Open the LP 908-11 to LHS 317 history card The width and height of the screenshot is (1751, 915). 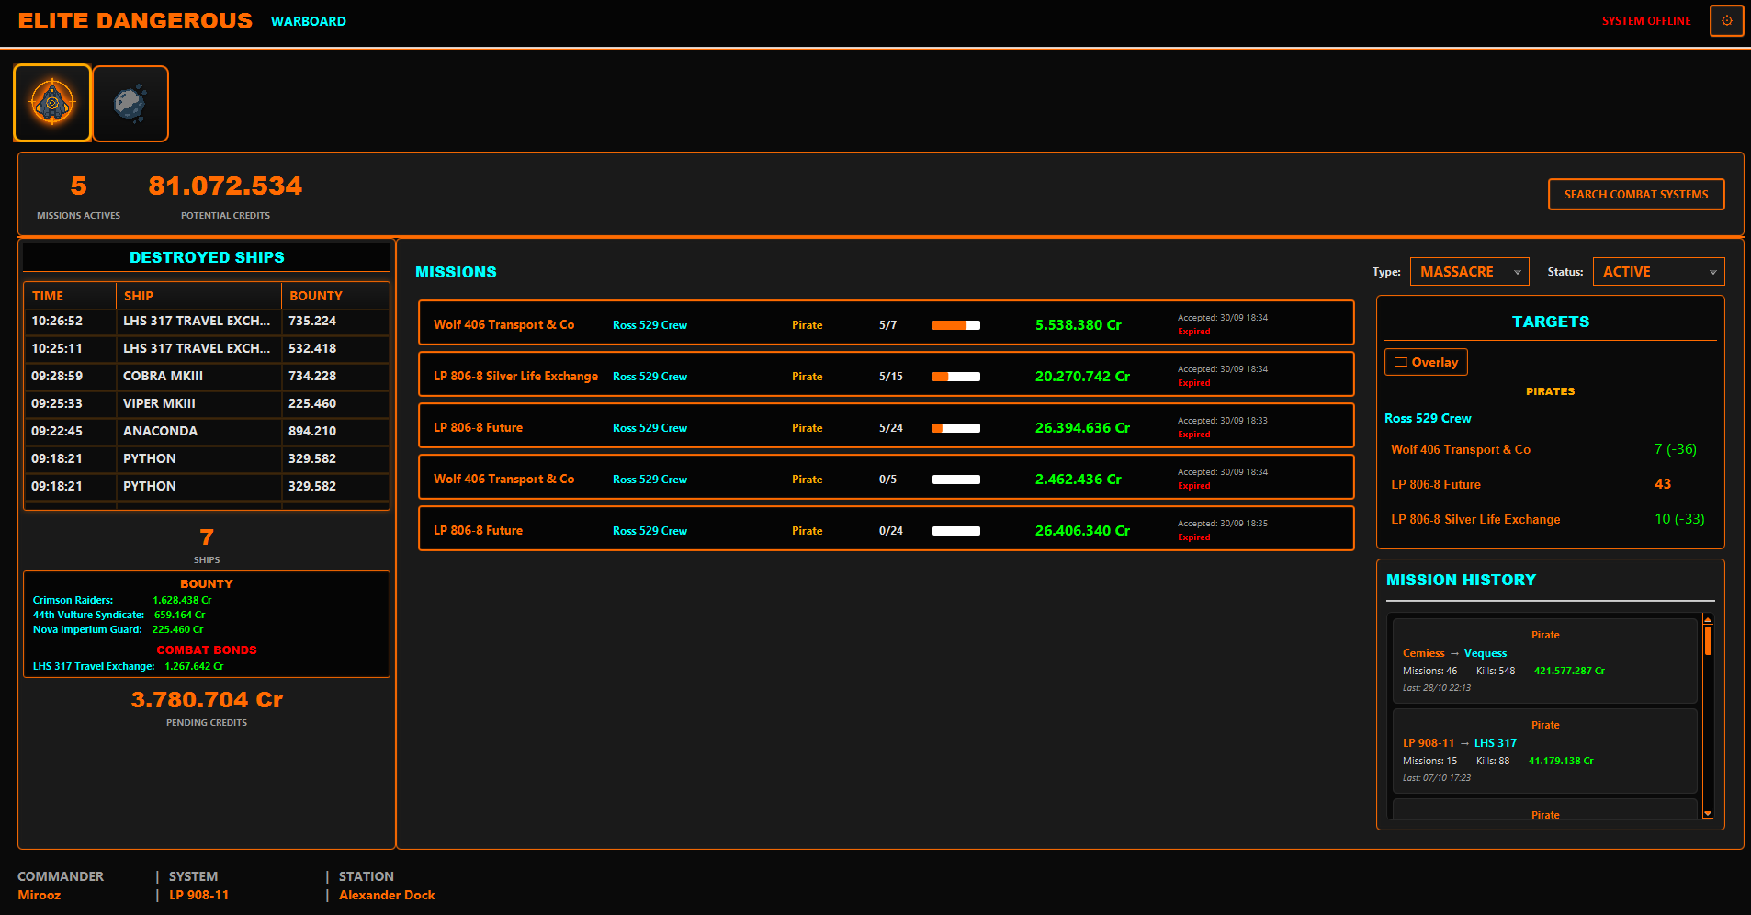coord(1545,751)
